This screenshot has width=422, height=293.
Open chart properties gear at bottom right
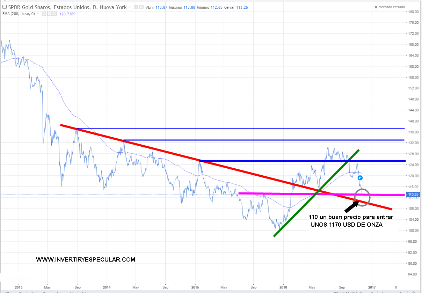(413, 292)
